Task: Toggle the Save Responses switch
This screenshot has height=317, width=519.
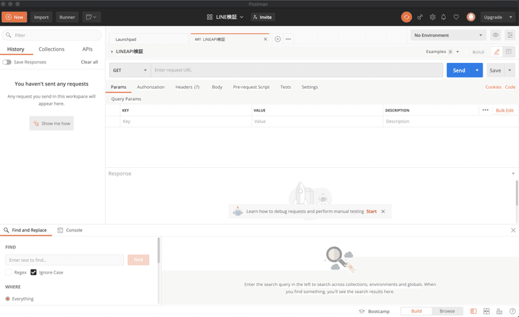Action: 6,62
